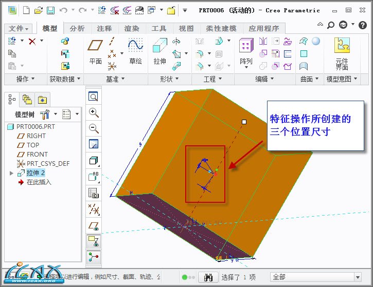The width and height of the screenshot is (373, 287).
Task: Open the 工程 group dropdown
Action: [212, 79]
